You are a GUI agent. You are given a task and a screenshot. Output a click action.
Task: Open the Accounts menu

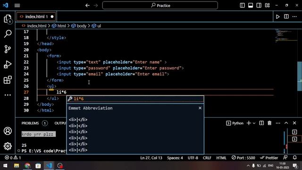pos(8,131)
